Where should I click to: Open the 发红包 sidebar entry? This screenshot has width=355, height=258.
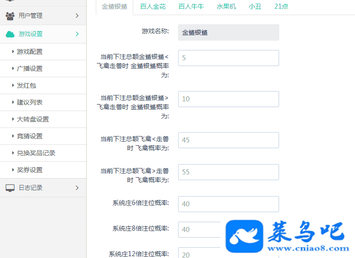coord(26,85)
